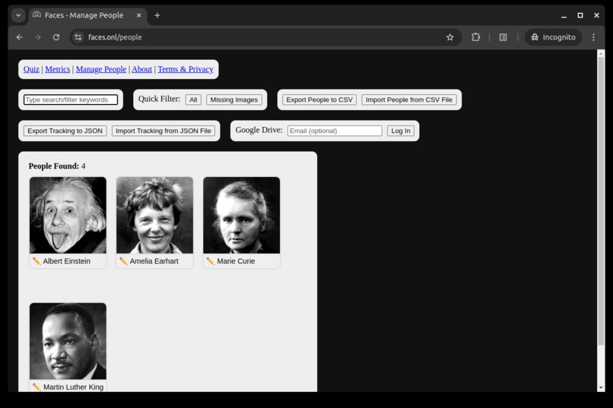Select the Faces - Manage People tab
This screenshot has height=408, width=613.
coord(87,15)
